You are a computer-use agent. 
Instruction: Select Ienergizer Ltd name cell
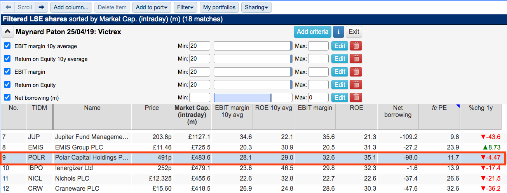click(74, 168)
